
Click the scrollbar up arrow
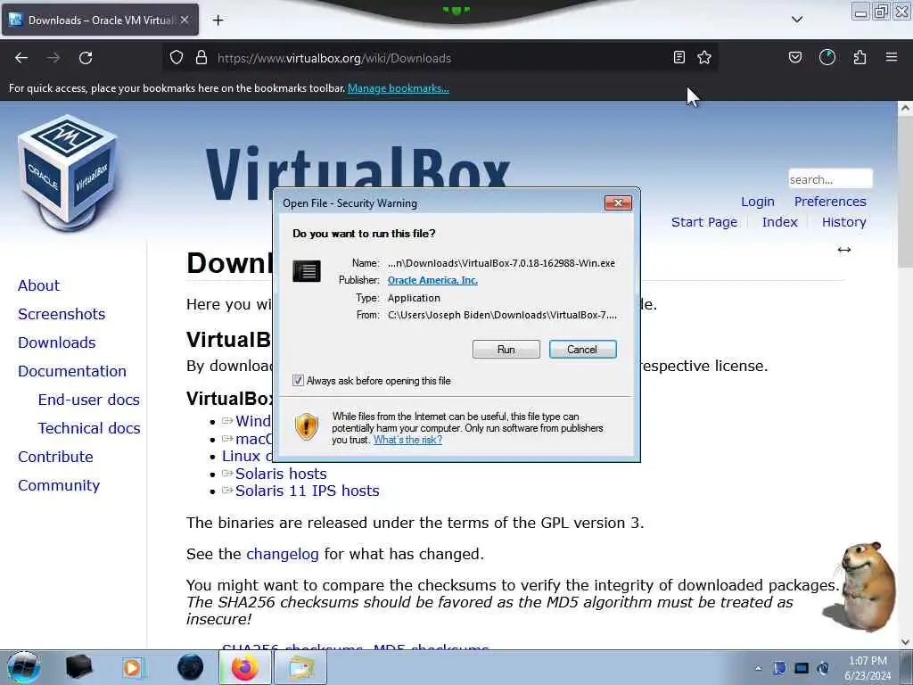coord(905,108)
